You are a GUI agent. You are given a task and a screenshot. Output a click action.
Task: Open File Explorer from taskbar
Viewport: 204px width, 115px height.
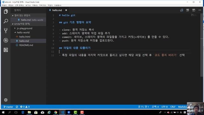coord(29,112)
